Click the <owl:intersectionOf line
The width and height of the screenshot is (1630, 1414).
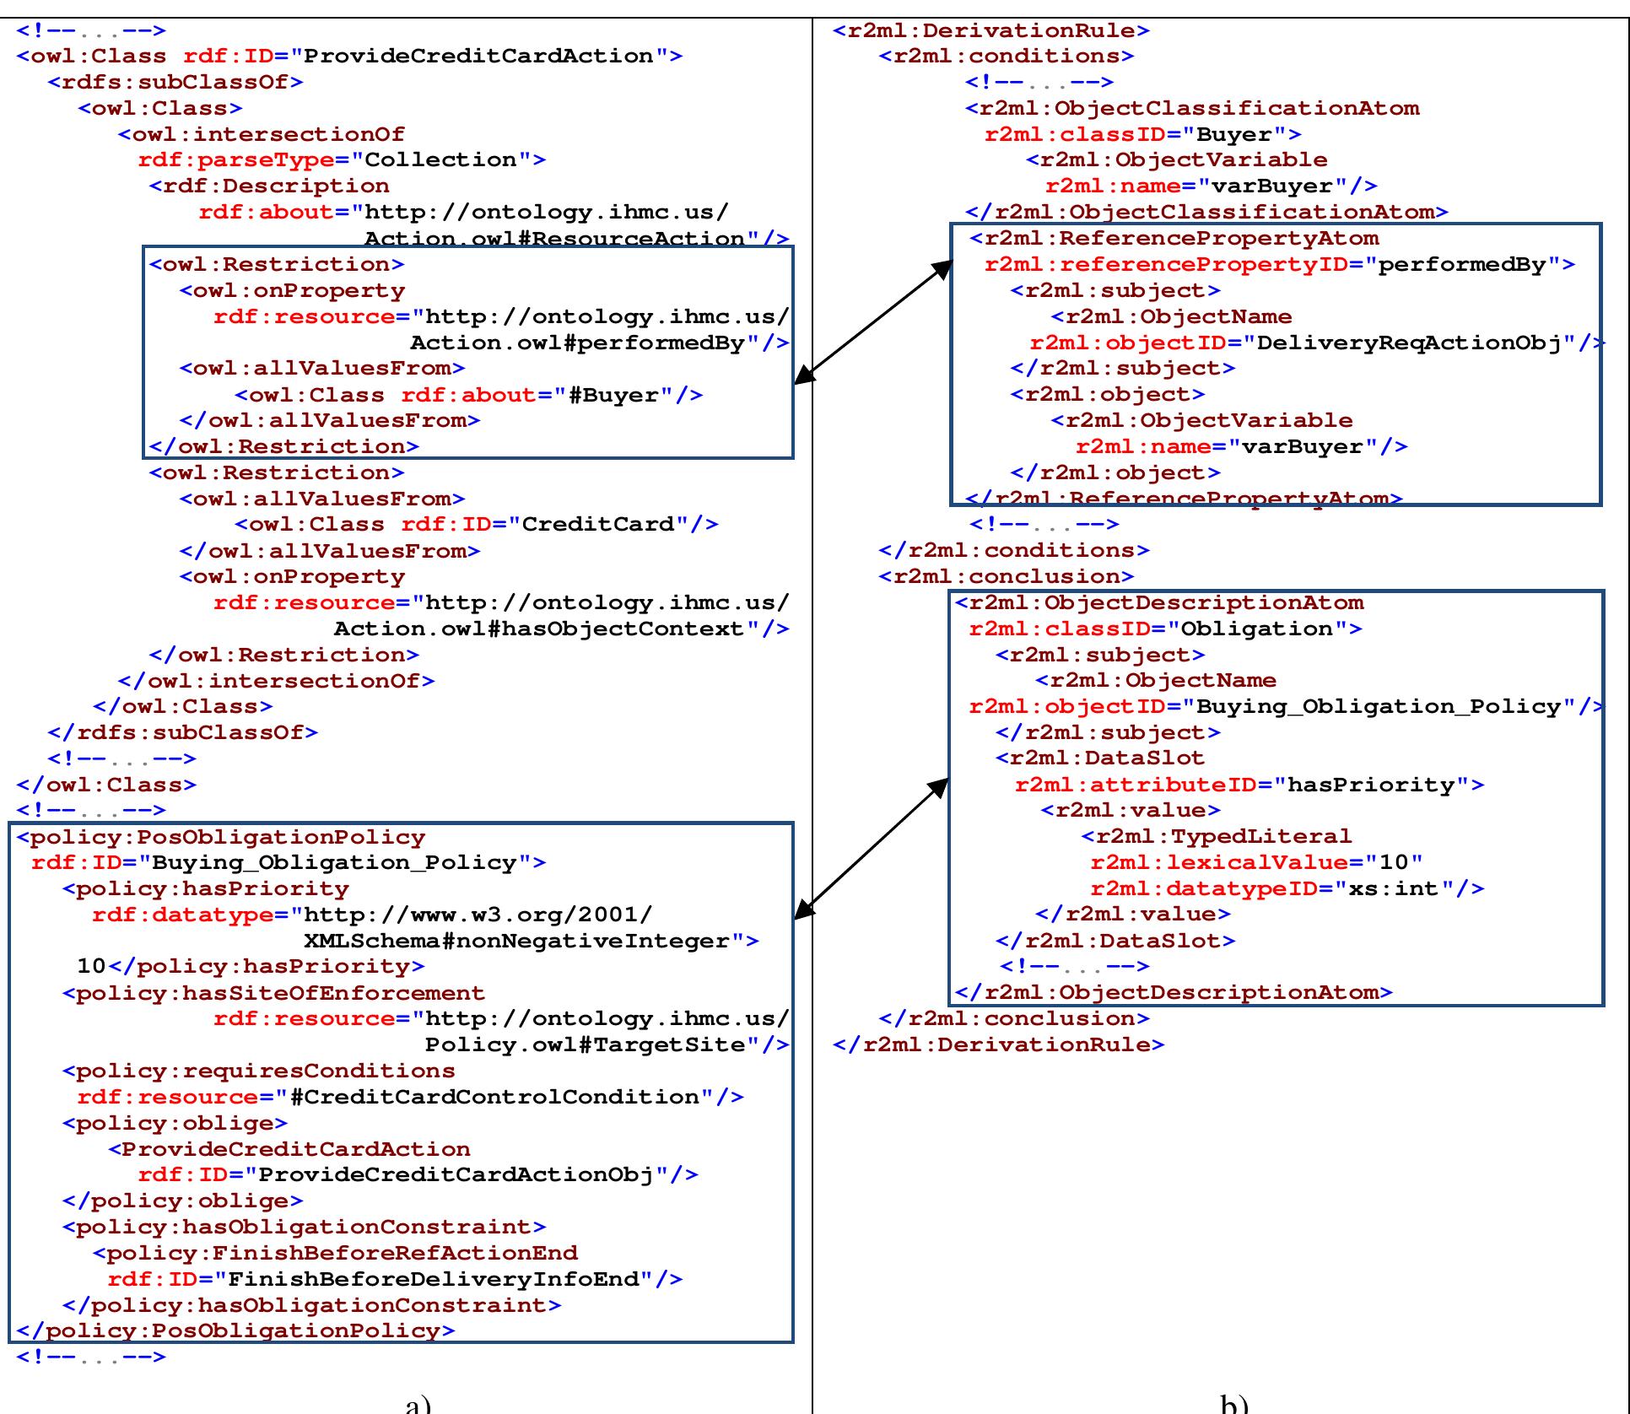click(262, 135)
